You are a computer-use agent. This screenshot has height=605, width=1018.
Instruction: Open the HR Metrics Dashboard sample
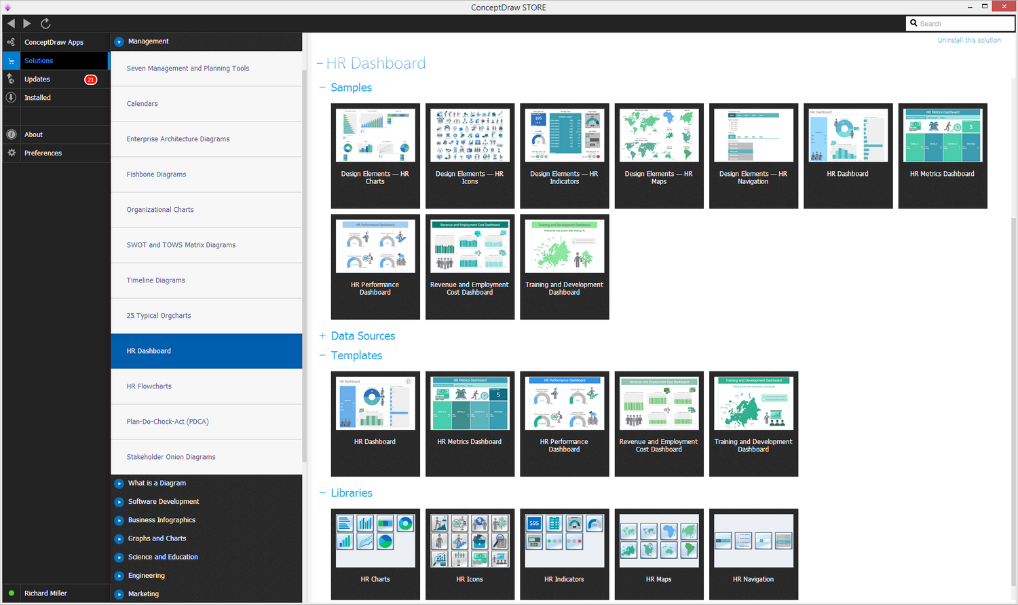(943, 155)
